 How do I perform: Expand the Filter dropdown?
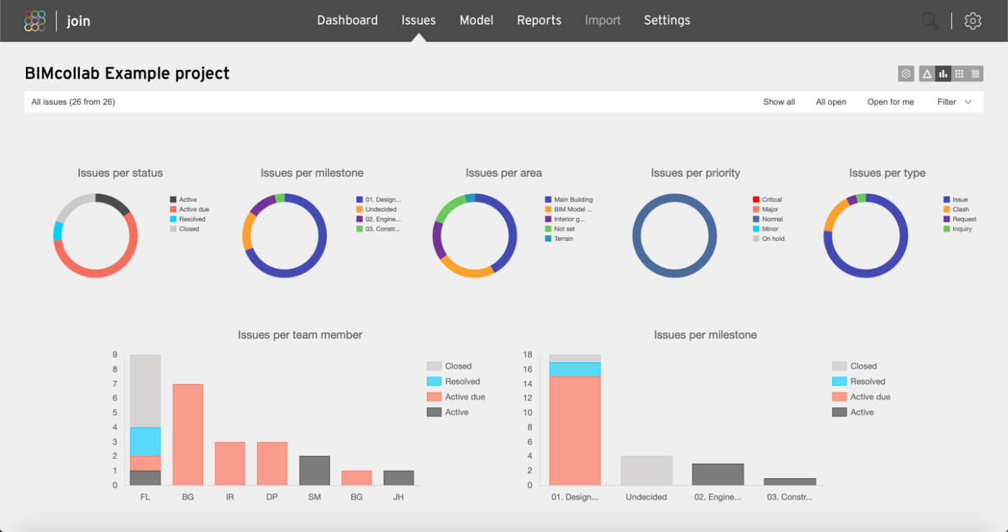(947, 102)
